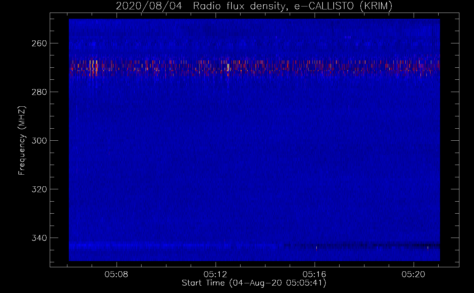Click the bright yellow burst near 05:12:30
This screenshot has height=293, width=474.
(x=228, y=67)
